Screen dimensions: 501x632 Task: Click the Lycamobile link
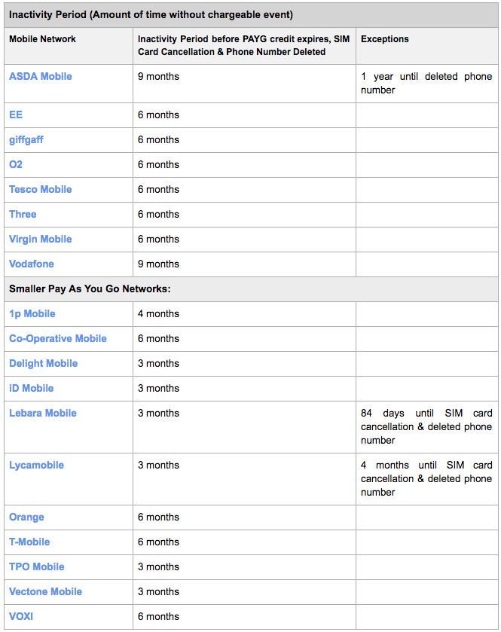pyautogui.click(x=36, y=465)
